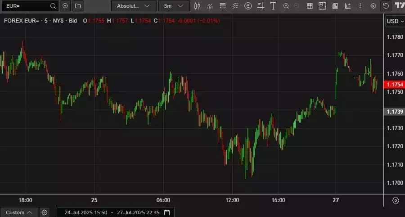The height and width of the screenshot is (217, 405).
Task: Expand the 'Absolut...' scale dropdown
Action: click(x=134, y=6)
